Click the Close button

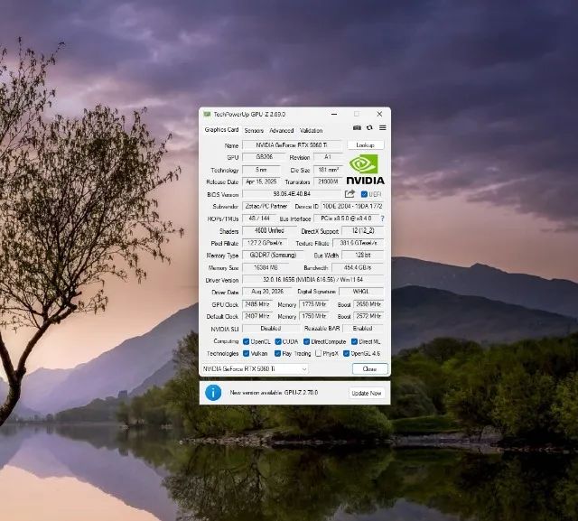pyautogui.click(x=369, y=368)
